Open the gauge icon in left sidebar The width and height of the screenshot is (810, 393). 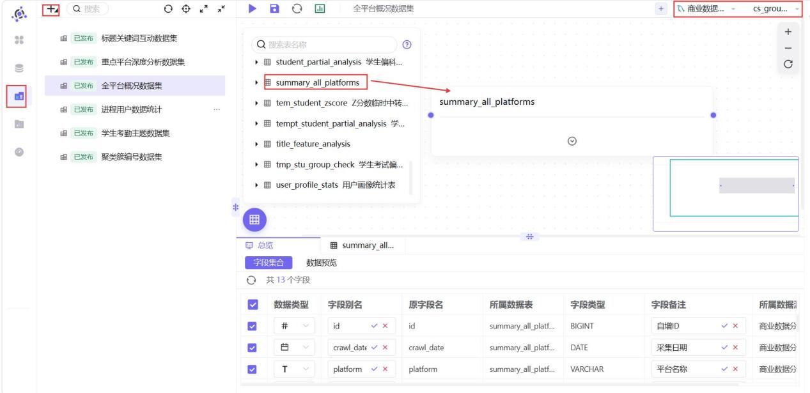tap(19, 152)
